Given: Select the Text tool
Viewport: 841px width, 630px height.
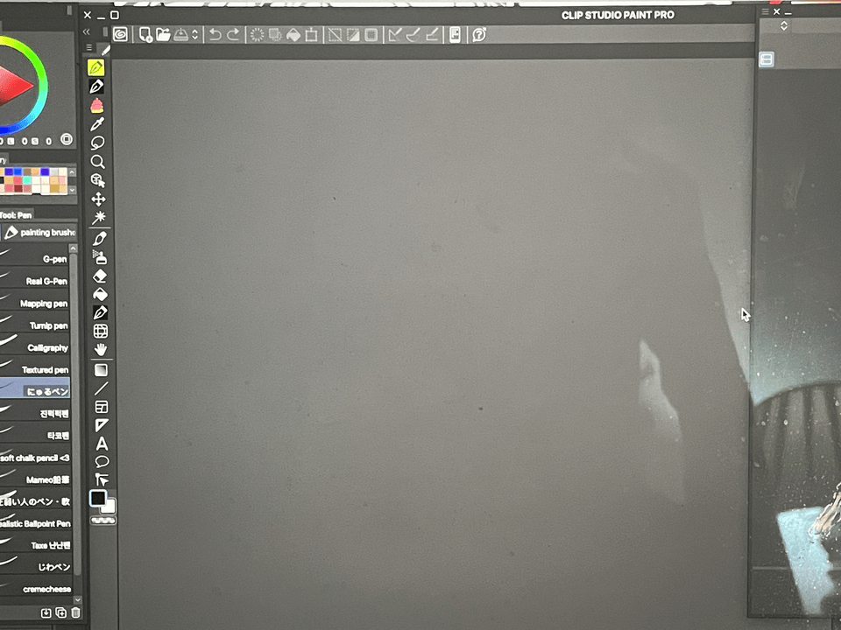Looking at the screenshot, I should click(102, 444).
